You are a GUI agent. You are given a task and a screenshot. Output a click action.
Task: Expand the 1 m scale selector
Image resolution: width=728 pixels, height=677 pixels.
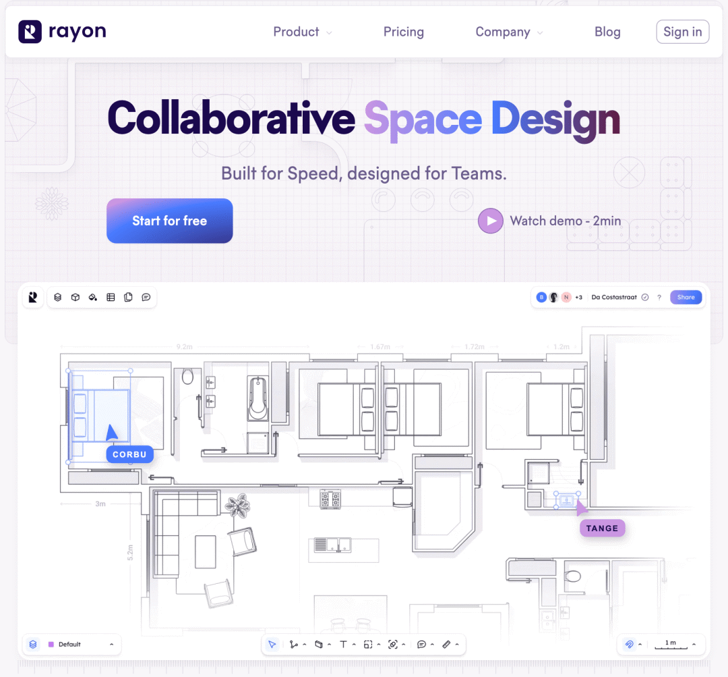(694, 645)
